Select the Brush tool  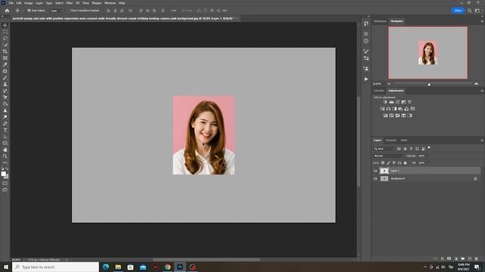[x=5, y=78]
